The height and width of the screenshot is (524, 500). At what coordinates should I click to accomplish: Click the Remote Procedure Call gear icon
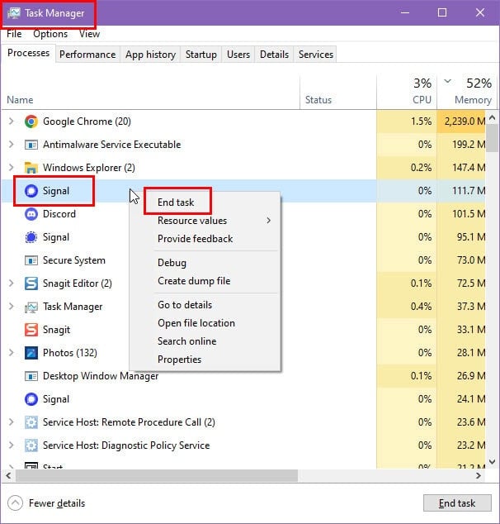[x=31, y=422]
